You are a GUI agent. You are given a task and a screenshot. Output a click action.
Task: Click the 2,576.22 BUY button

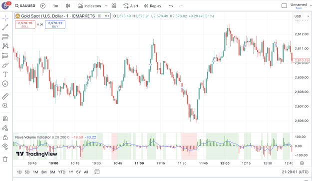coord(55,24)
